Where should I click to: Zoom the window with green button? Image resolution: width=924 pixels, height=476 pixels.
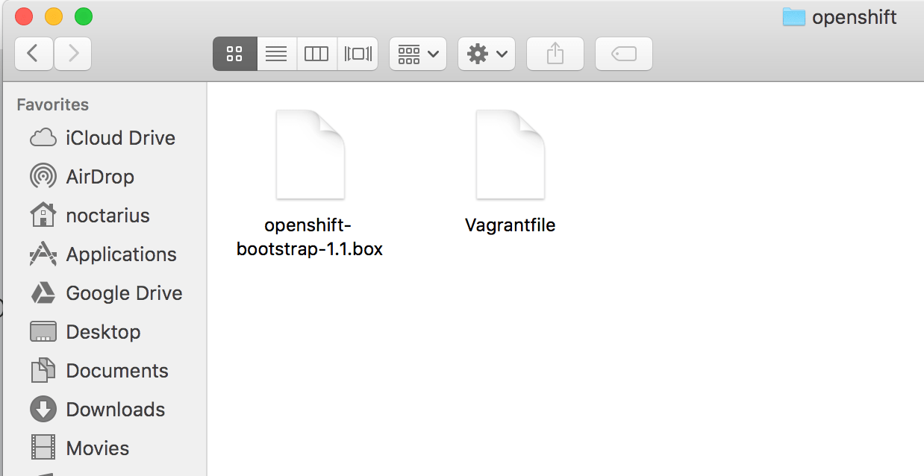pos(84,16)
